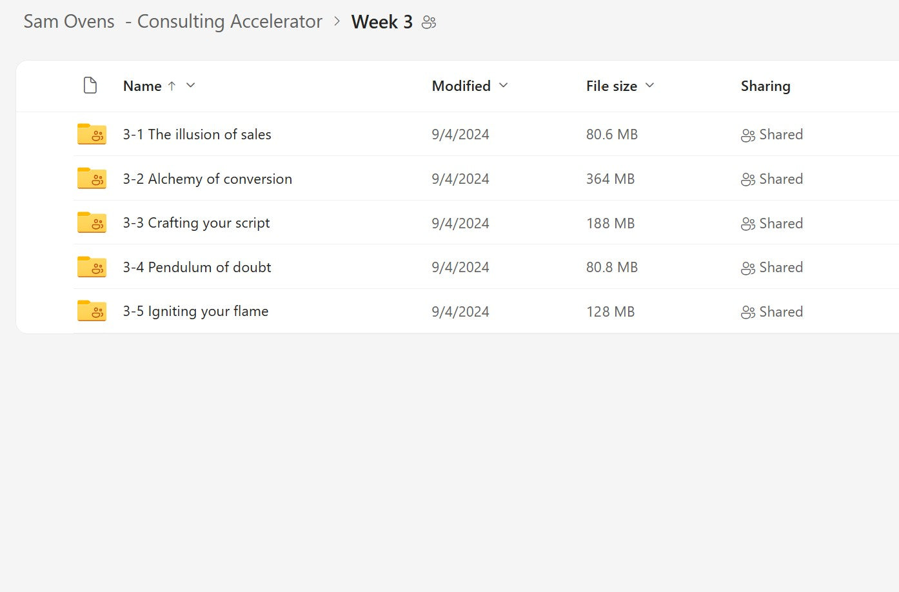Screen dimensions: 899x592
Task: Click the Sharing column header
Action: (766, 86)
